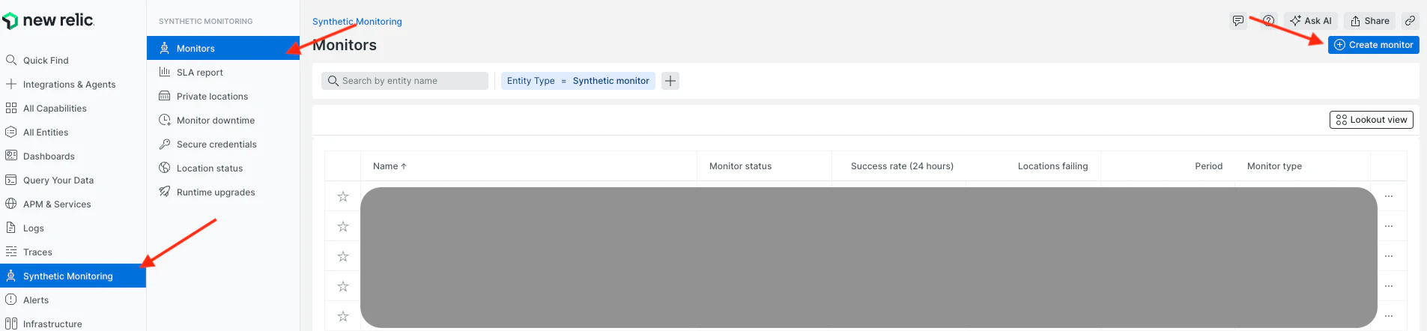Screen dimensions: 1427x331
Task: Switch to Lookout view
Action: pyautogui.click(x=1372, y=120)
